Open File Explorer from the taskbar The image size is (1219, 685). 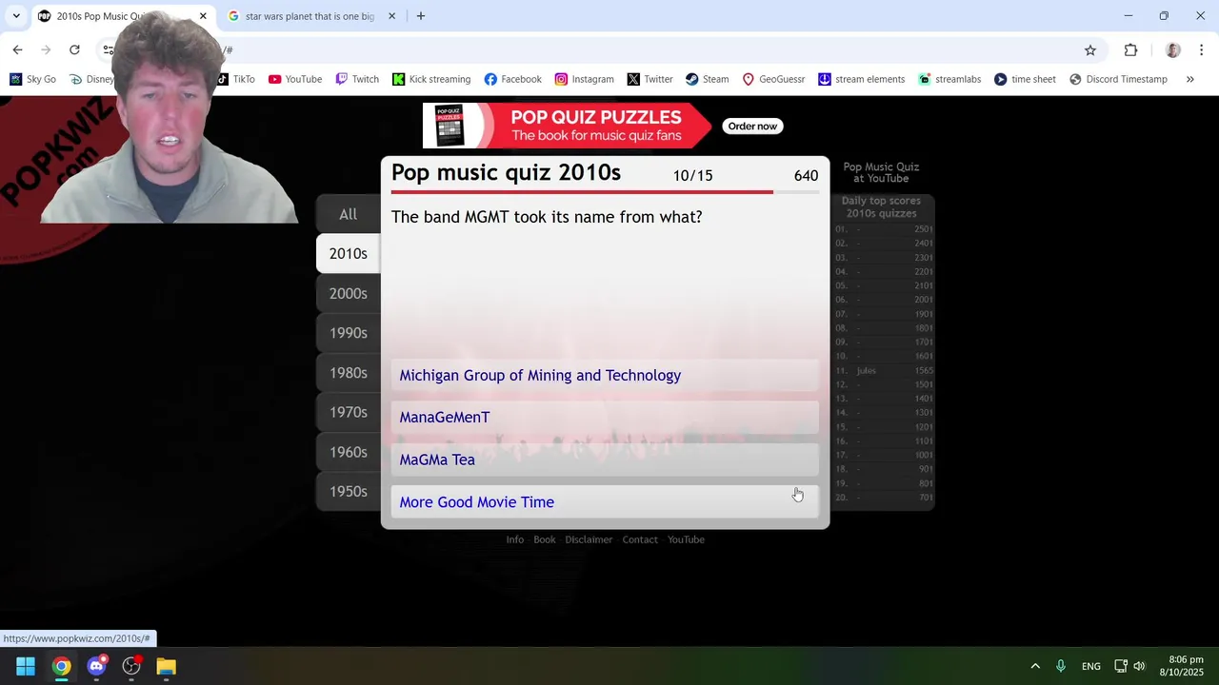167,666
